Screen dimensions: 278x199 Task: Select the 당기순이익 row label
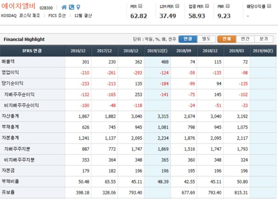tap(12, 83)
